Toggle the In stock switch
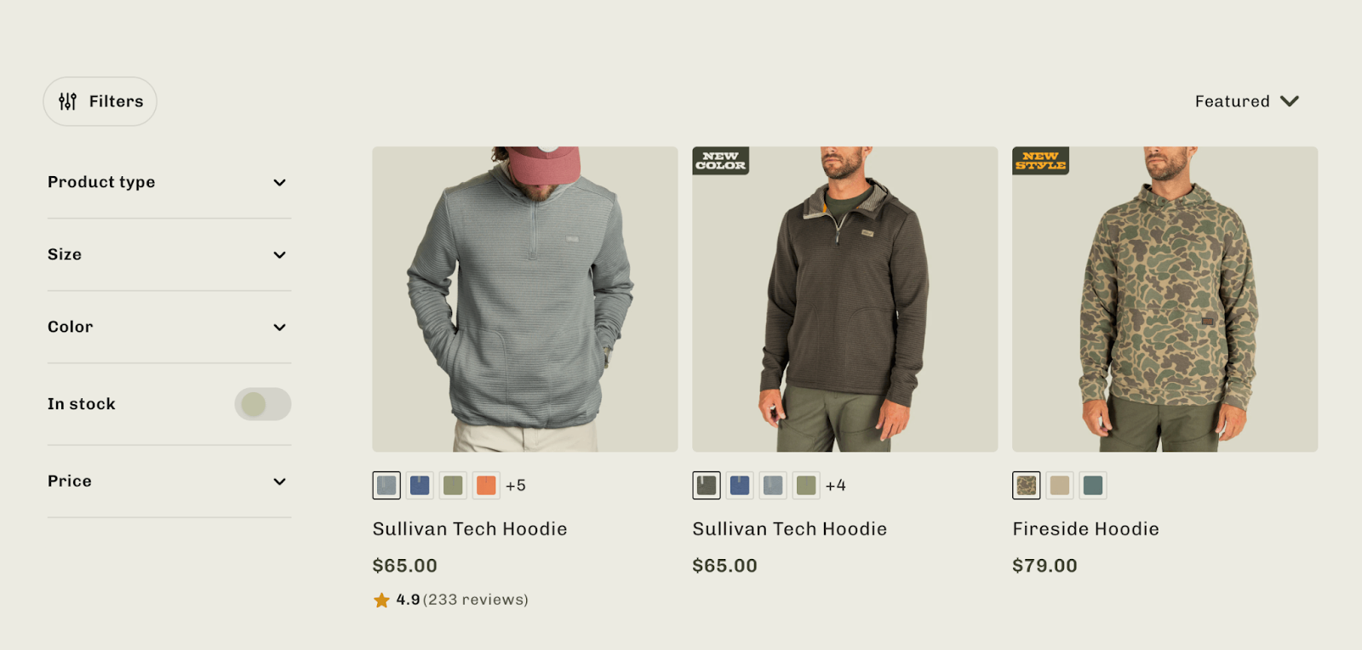Screen dimensions: 1362x650 (x=263, y=404)
